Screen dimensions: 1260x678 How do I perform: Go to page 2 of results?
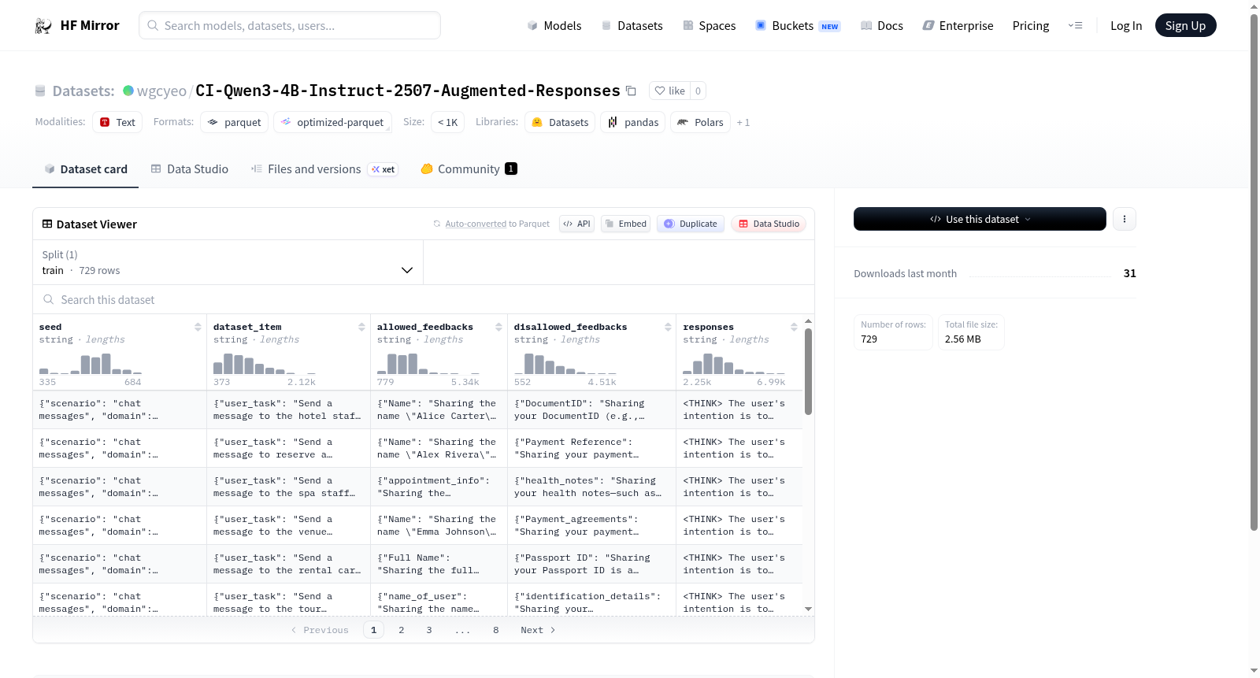pyautogui.click(x=402, y=630)
